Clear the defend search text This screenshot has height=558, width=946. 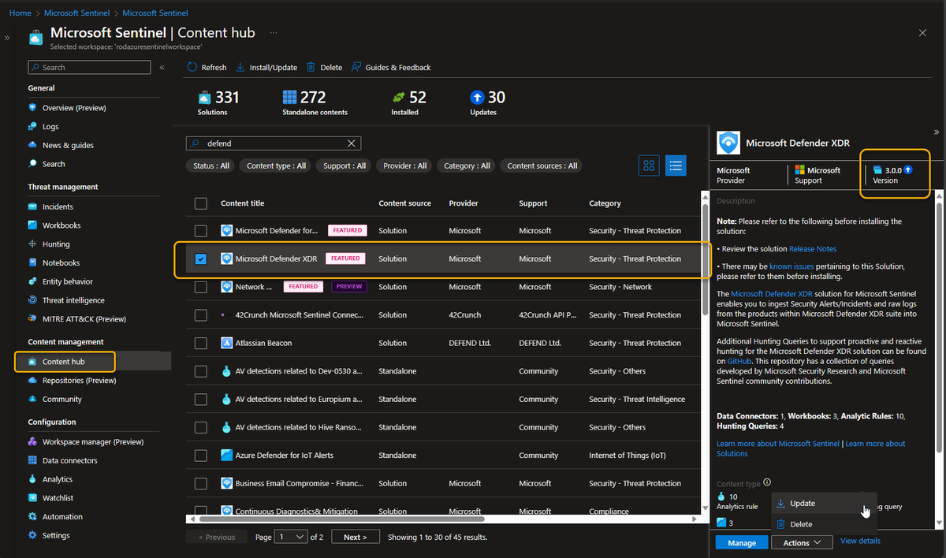tap(352, 143)
